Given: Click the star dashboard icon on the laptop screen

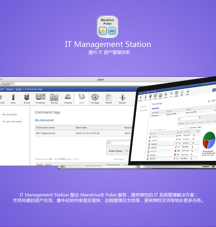Looking at the screenshot, I should coord(141,98).
